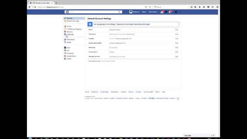247x139 pixels.
Task: Open Apps settings in sidebar
Action: click(x=68, y=48)
